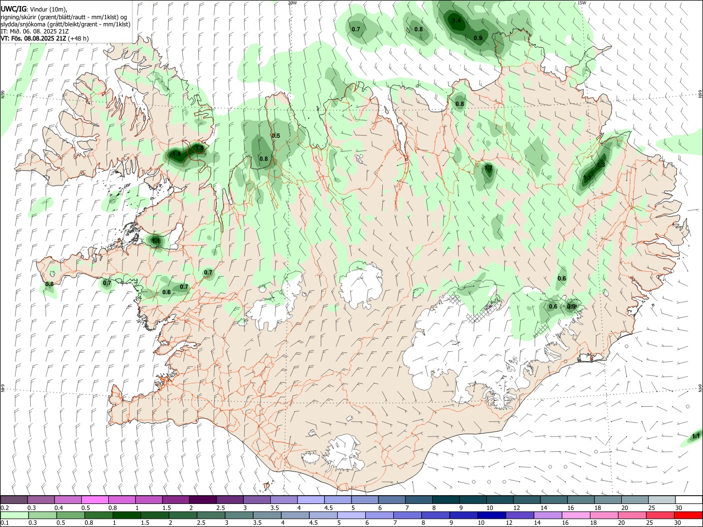Click the royal blue 8 swatch, lower legend row
The image size is (703, 527).
click(435, 515)
